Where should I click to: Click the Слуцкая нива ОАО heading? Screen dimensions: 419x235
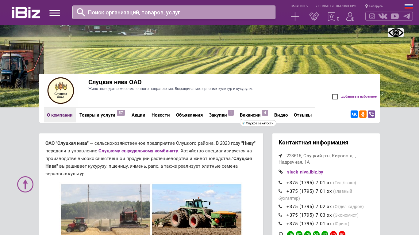[115, 82]
